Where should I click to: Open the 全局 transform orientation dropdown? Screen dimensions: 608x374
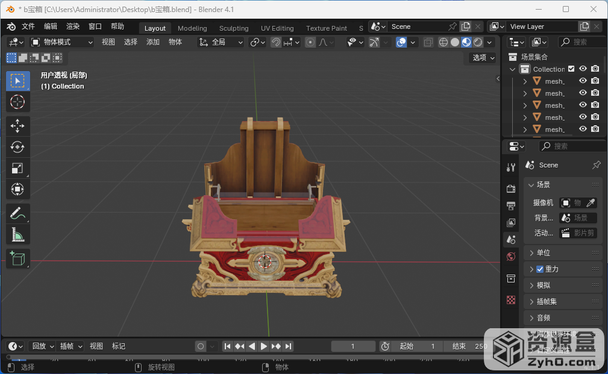point(221,42)
